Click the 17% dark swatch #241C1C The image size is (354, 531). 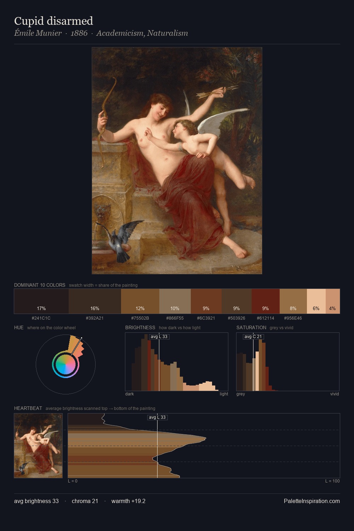(x=41, y=301)
